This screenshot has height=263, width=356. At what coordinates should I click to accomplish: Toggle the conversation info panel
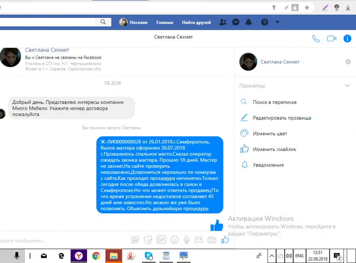click(347, 38)
